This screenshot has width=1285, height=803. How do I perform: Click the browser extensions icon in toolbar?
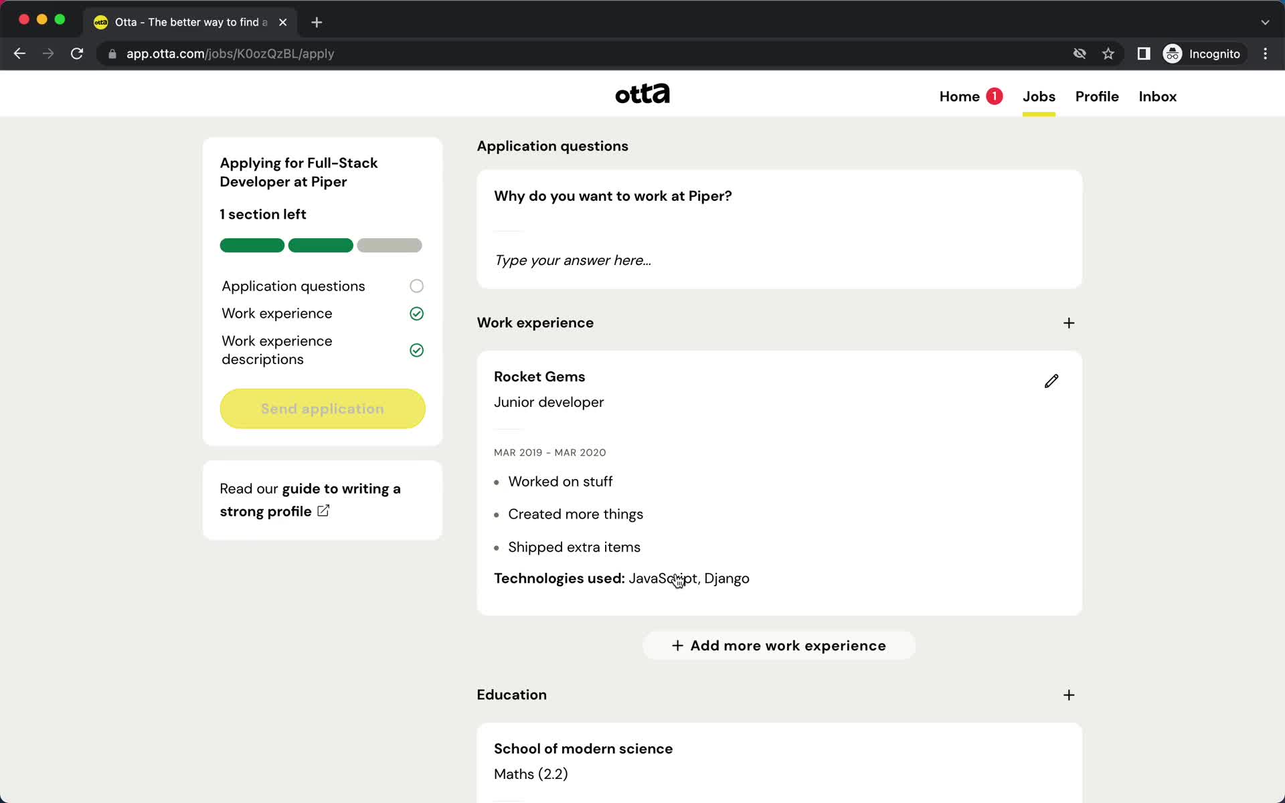point(1144,54)
